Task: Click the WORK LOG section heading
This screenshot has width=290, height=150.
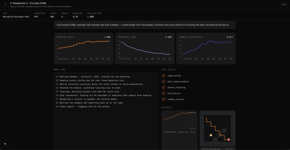Action: 59,69
